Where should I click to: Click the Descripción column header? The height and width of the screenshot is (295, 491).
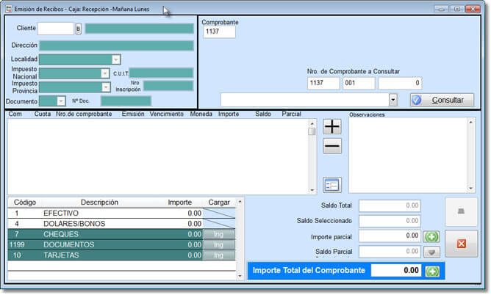[99, 203]
